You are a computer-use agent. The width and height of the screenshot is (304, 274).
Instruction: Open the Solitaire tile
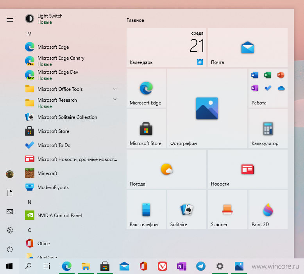tap(186, 210)
